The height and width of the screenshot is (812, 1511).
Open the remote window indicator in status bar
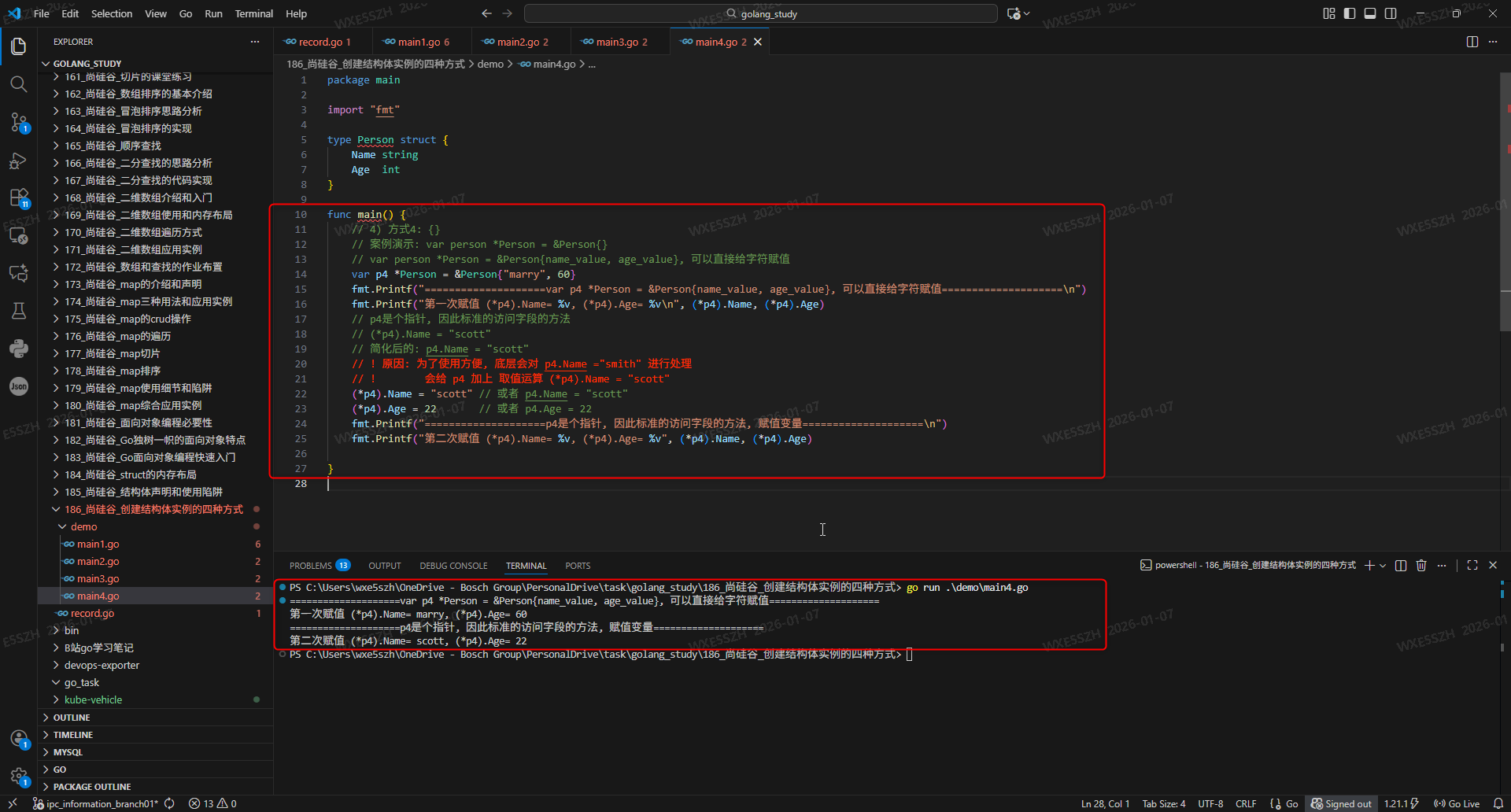[13, 803]
